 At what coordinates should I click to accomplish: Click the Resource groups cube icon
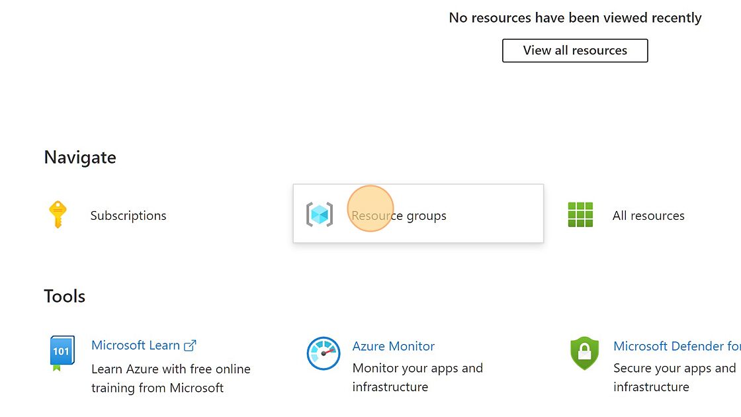click(320, 214)
